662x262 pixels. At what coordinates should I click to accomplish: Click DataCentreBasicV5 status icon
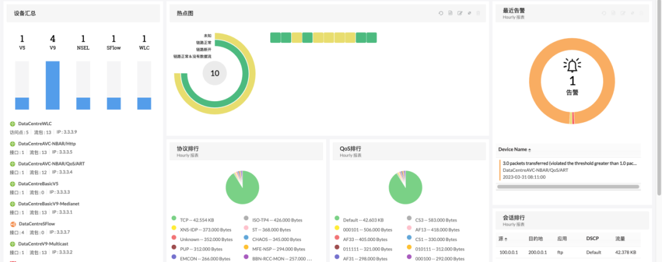13,184
